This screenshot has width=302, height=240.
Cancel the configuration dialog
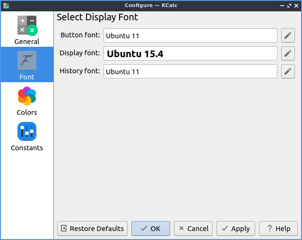coord(193,228)
